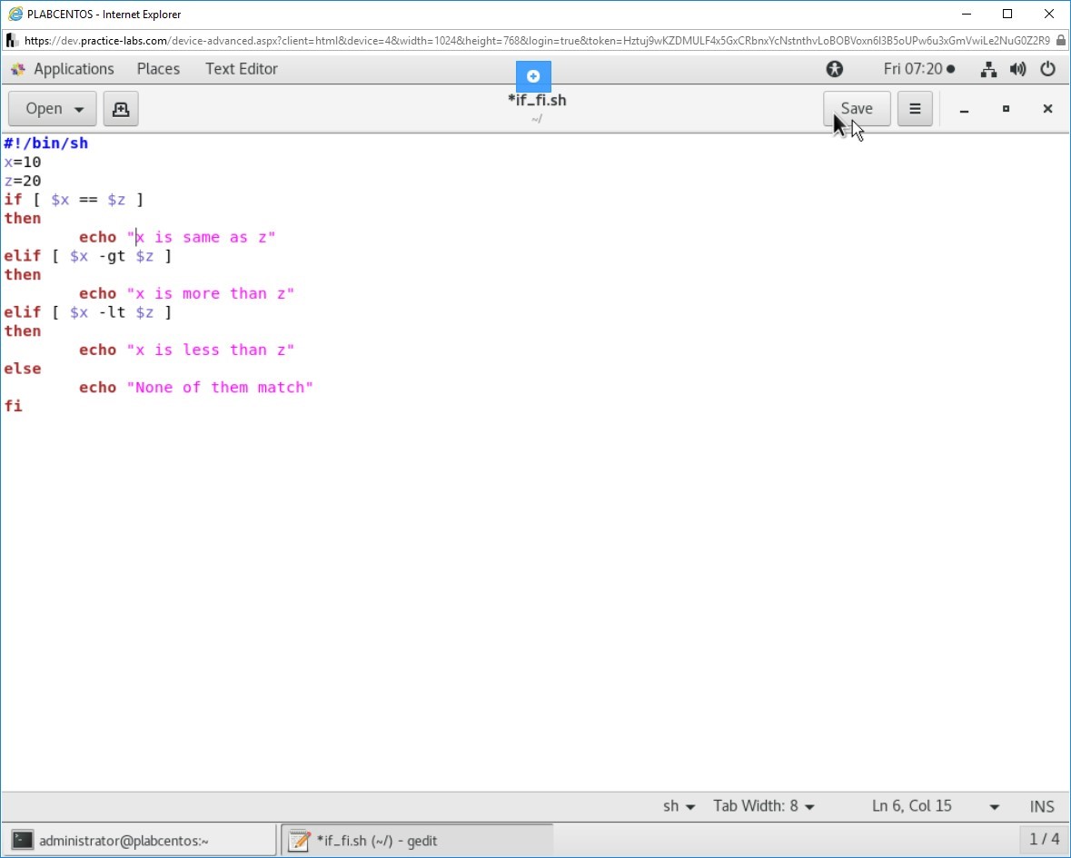This screenshot has height=858, width=1071.
Task: Open the Places menu
Action: pos(158,69)
